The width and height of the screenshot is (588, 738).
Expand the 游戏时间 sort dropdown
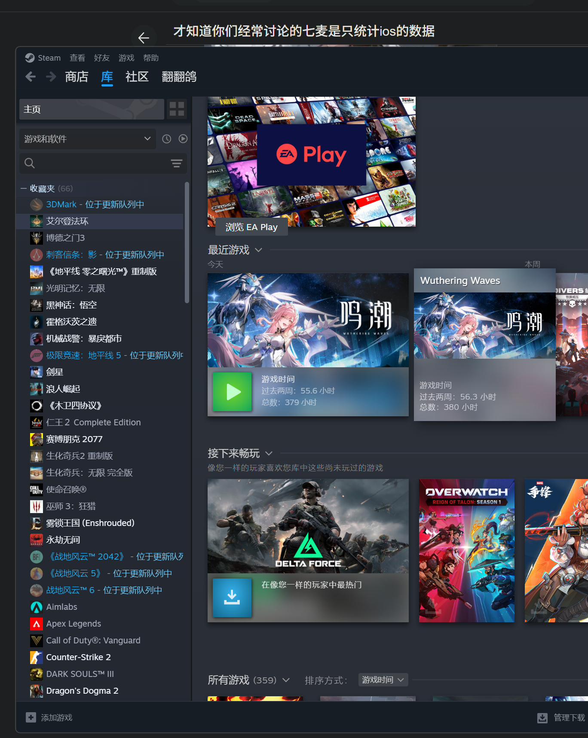(383, 680)
